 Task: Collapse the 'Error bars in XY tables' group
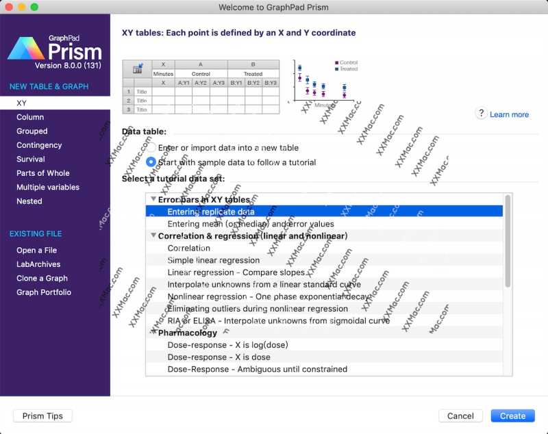point(153,200)
